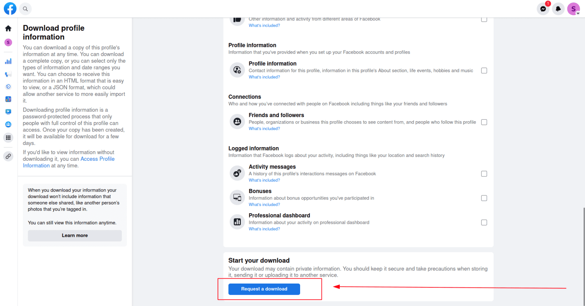Enable the Bonuses checkbox
Viewport: 585px width, 306px height.
tap(484, 198)
